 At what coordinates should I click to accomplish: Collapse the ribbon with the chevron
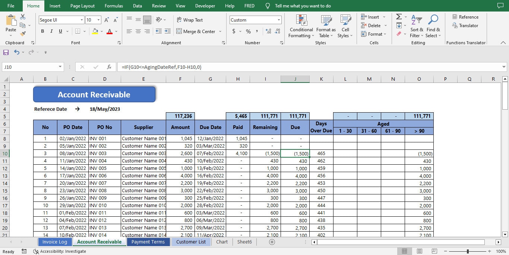pos(503,43)
